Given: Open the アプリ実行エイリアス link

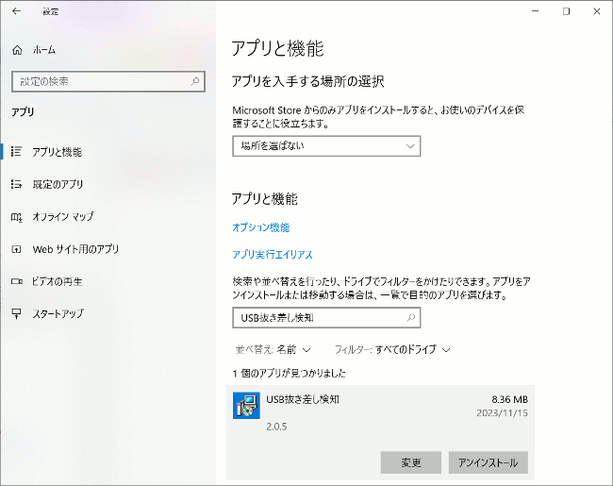Looking at the screenshot, I should click(x=273, y=255).
